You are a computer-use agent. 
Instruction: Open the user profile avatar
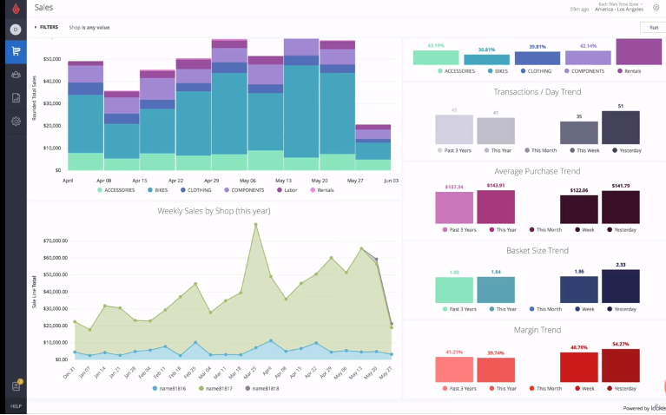15,30
